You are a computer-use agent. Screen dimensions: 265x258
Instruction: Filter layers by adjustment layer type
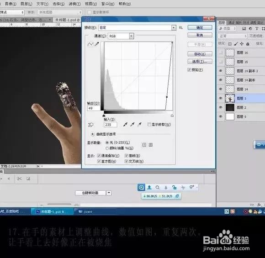(x=250, y=29)
